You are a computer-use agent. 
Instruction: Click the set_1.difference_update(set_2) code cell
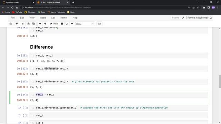point(118,108)
